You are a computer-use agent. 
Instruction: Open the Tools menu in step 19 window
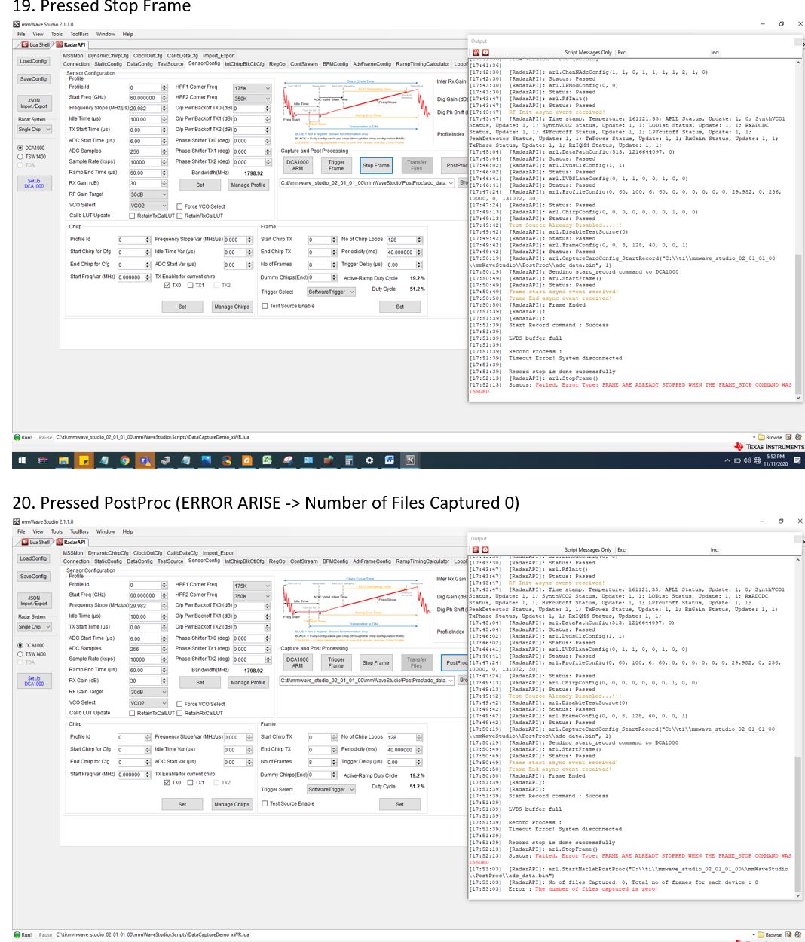(x=57, y=34)
